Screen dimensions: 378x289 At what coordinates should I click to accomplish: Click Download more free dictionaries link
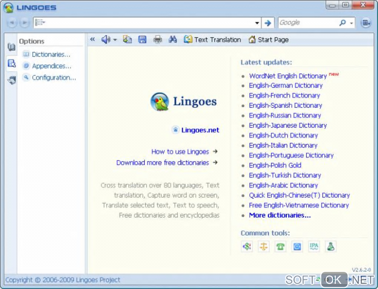pos(162,163)
